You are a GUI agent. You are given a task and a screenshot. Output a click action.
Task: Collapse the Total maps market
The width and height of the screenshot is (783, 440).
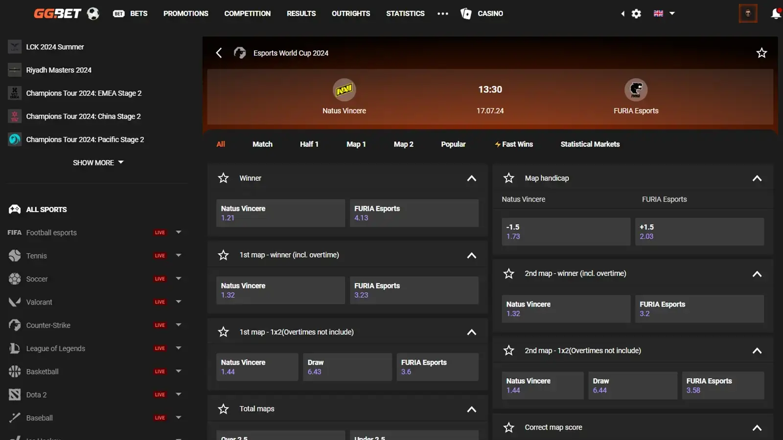471,409
